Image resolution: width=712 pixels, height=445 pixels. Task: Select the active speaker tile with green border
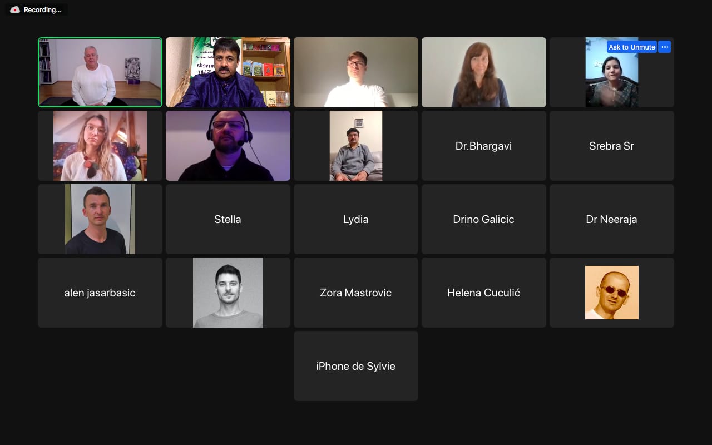click(x=100, y=72)
